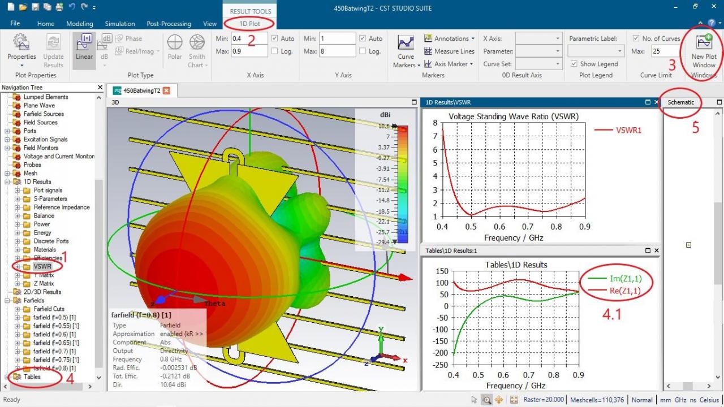Image resolution: width=724 pixels, height=407 pixels.
Task: Expand the 1D Results tree node
Action: tap(7, 182)
